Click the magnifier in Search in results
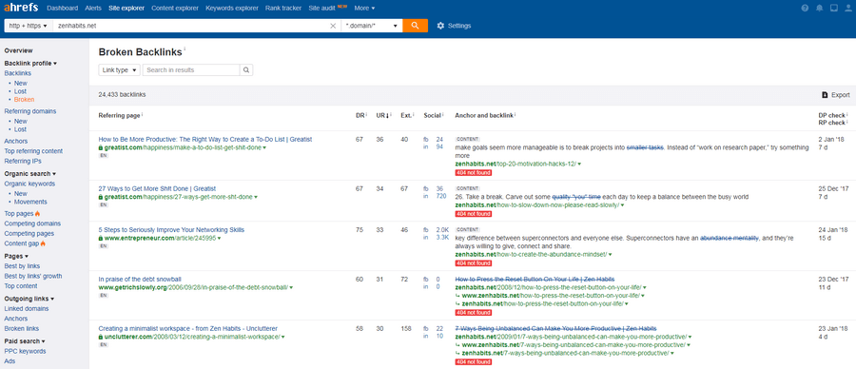Viewport: 856px width, 369px height. click(246, 69)
